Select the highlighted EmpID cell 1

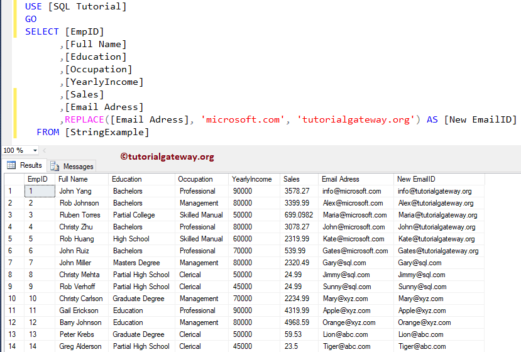click(x=40, y=191)
